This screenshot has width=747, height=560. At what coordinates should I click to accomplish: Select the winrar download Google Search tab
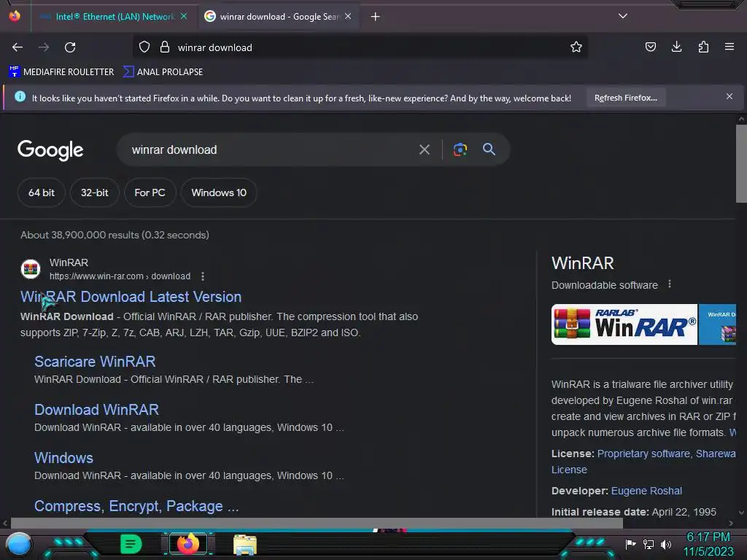[x=279, y=17]
